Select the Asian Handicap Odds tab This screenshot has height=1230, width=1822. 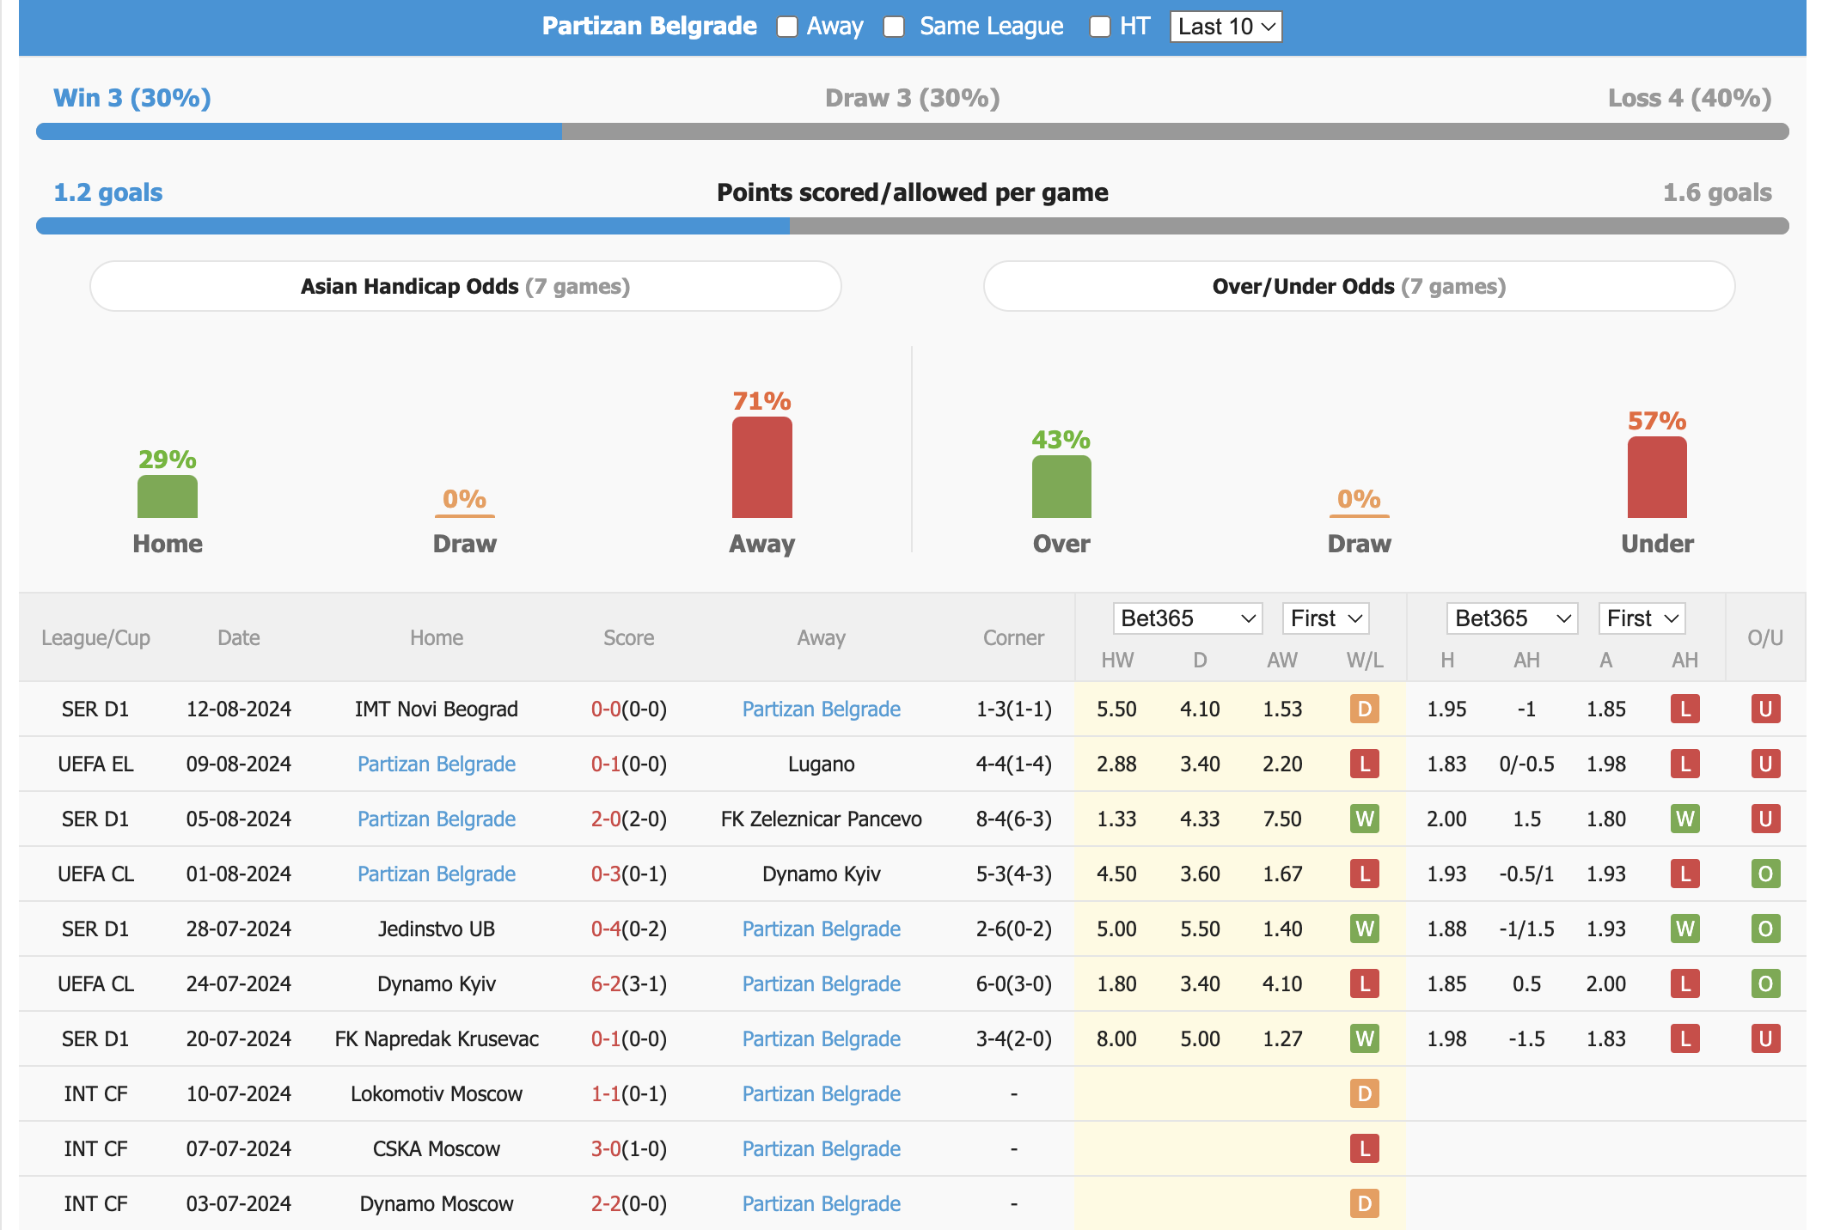click(465, 286)
